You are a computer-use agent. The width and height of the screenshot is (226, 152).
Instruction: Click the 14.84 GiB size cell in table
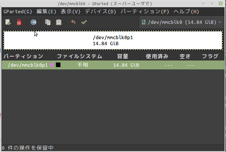coord(126,65)
